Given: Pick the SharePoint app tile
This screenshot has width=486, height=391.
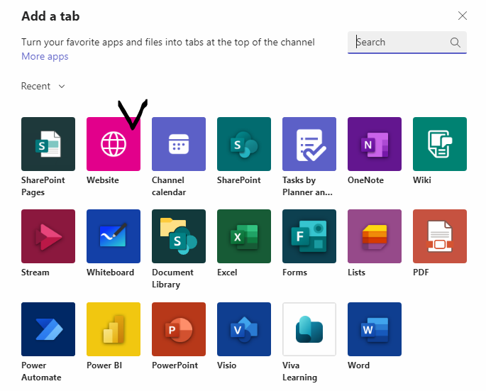Looking at the screenshot, I should click(x=244, y=144).
